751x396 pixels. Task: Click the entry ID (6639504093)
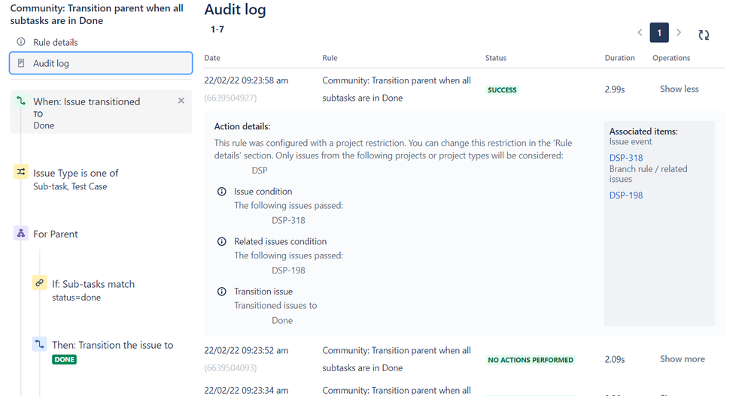coord(230,367)
